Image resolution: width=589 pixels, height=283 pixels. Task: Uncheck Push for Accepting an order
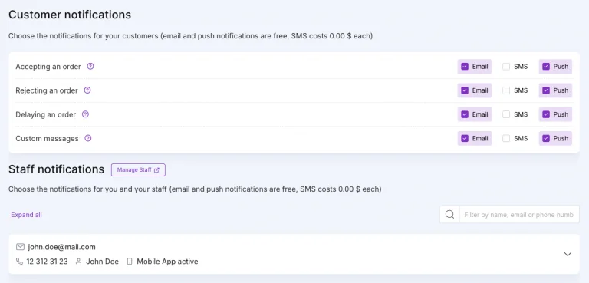pos(546,67)
